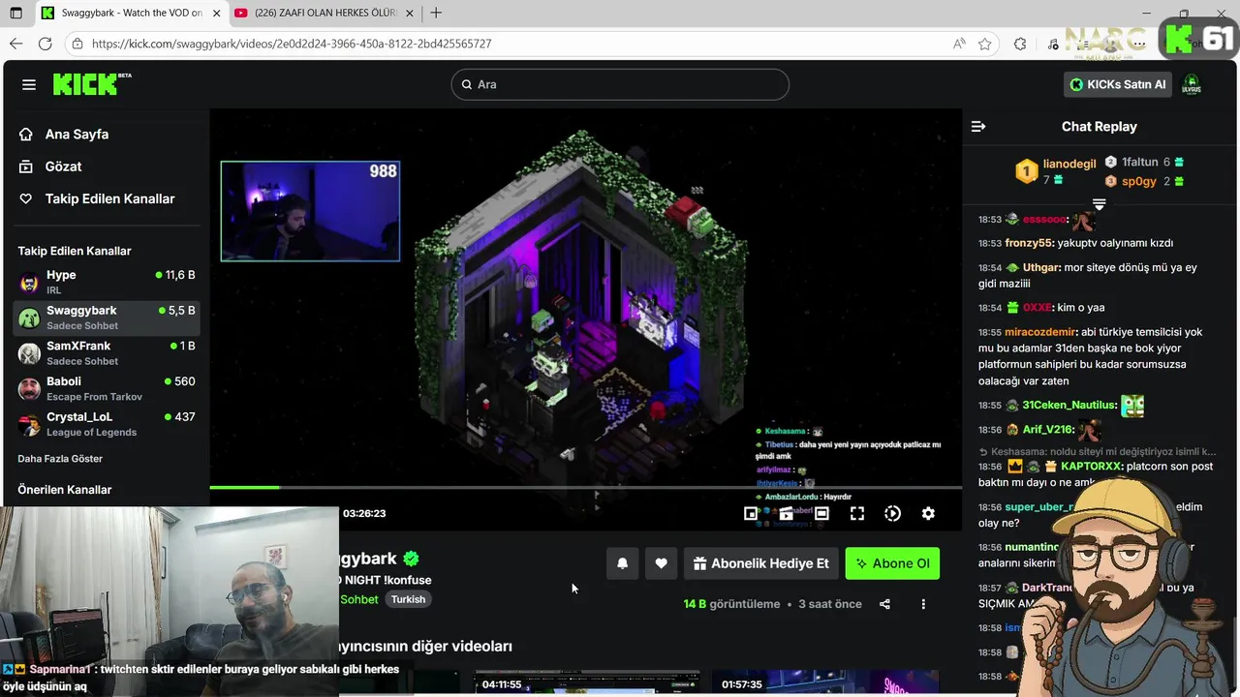The image size is (1240, 697).
Task: Toggle the heart follow button
Action: [x=661, y=563]
